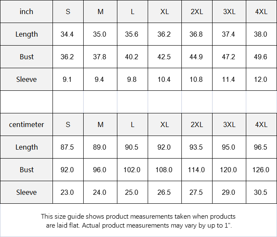Screen dimensions: 277x237
Task: Click the Bust row label in centimeter table
Action: click(x=26, y=170)
